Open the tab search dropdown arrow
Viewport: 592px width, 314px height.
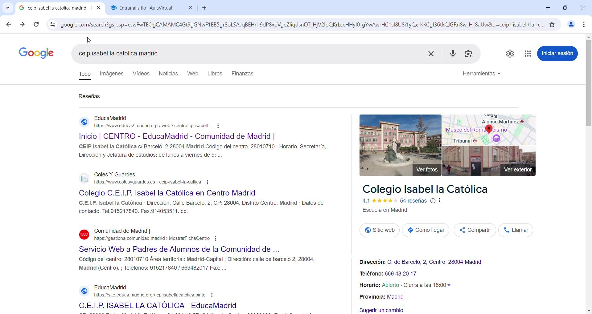8,8
